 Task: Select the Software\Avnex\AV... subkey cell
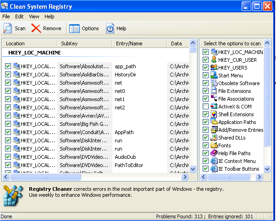click(x=85, y=116)
